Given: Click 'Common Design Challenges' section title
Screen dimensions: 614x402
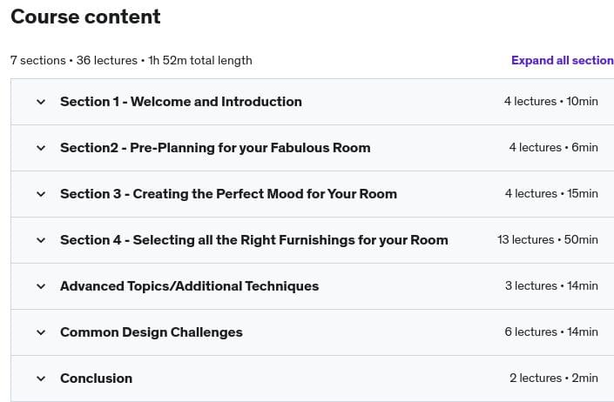Looking at the screenshot, I should 151,332.
